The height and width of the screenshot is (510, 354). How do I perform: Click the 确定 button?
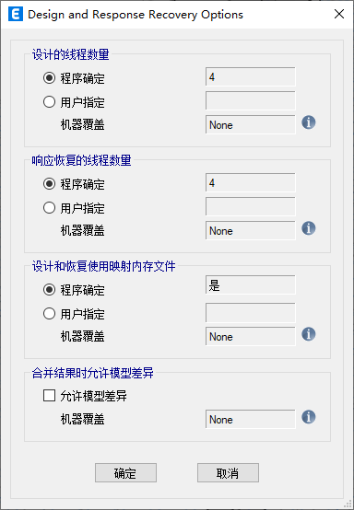pos(125,473)
